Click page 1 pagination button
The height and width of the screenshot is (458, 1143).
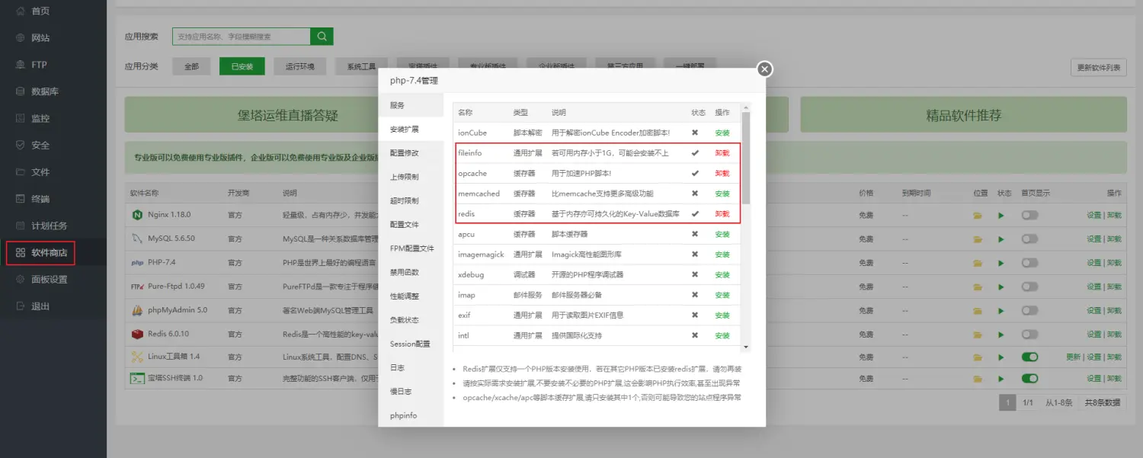1007,402
